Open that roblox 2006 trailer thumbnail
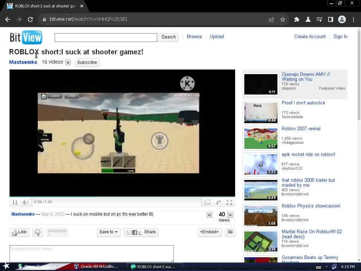 pyautogui.click(x=261, y=190)
